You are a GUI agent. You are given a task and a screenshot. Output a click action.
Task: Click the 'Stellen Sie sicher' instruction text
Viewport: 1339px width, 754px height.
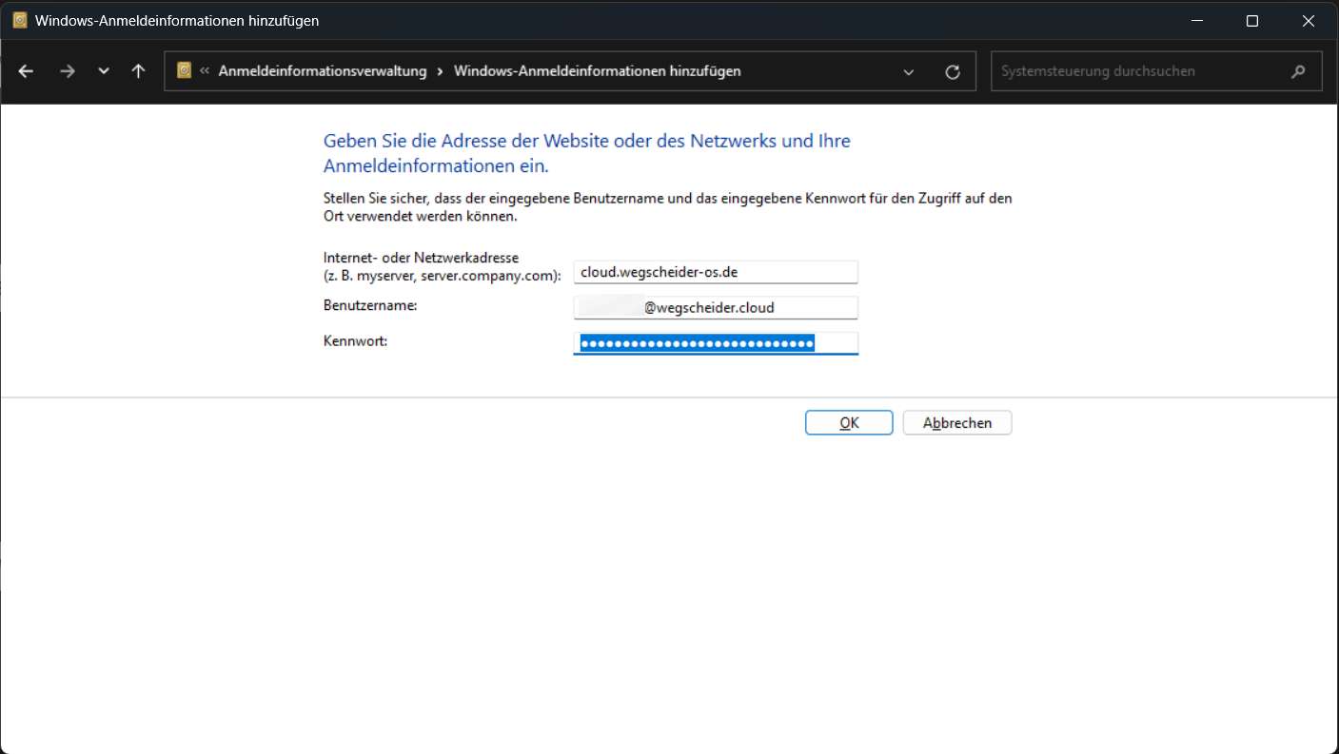tap(668, 207)
